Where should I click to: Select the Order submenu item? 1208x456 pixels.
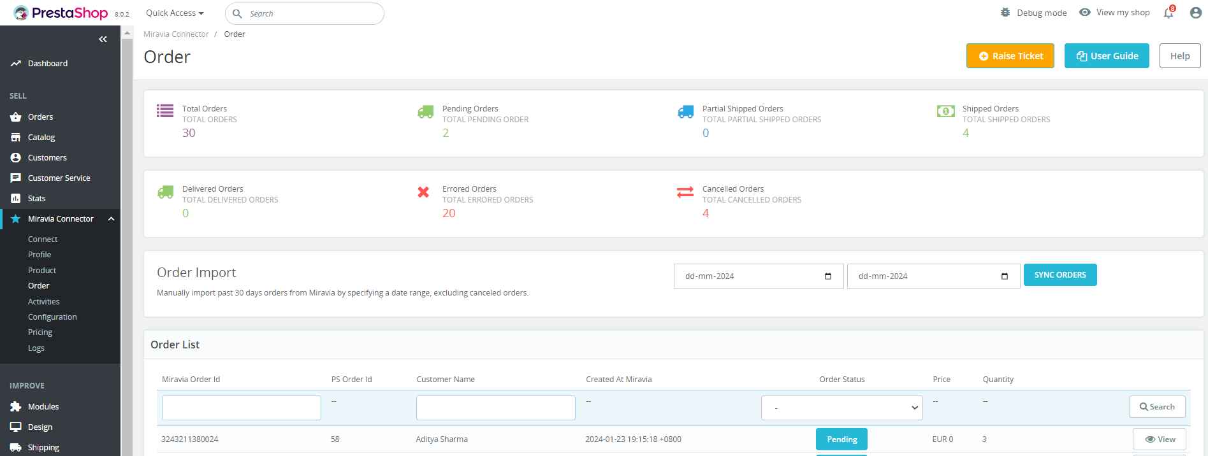point(38,286)
